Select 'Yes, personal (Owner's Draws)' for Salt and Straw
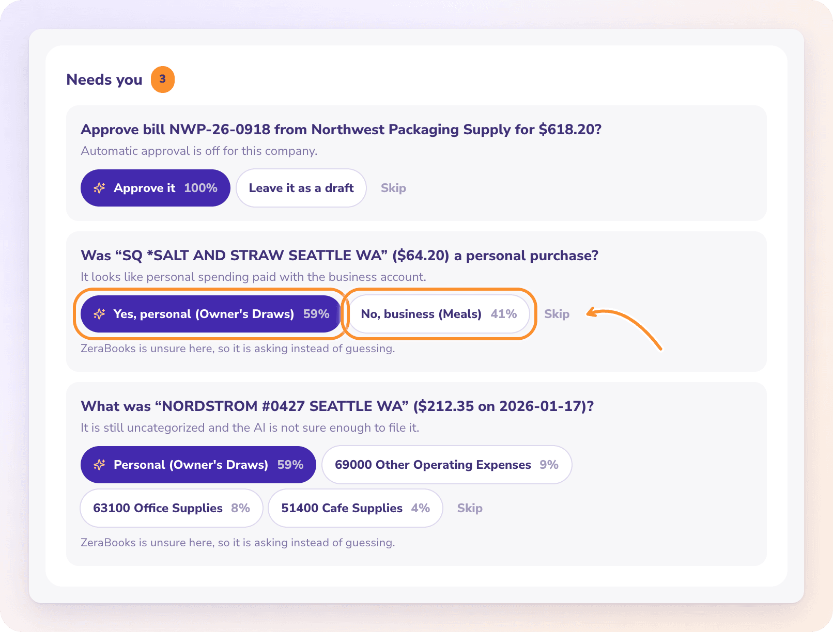This screenshot has height=632, width=833. [x=211, y=314]
